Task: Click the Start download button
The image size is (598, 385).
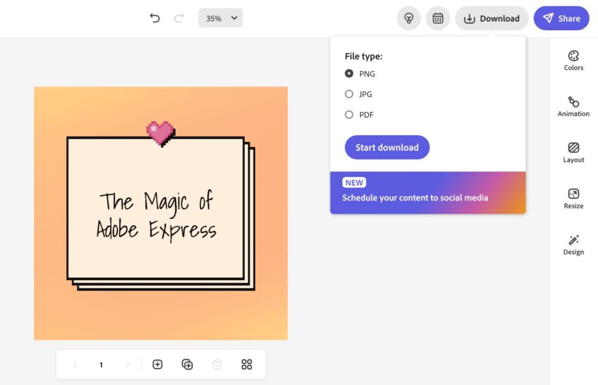Action: 387,147
